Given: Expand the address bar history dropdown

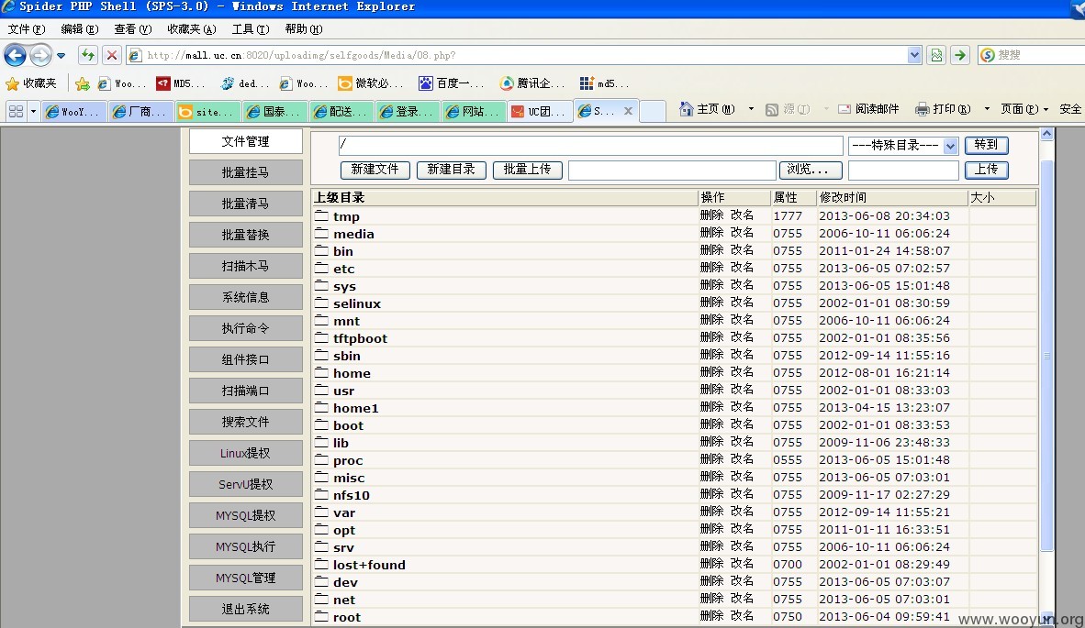Looking at the screenshot, I should [915, 55].
